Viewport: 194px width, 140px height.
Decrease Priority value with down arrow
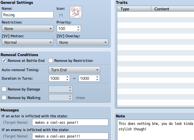(78, 30)
